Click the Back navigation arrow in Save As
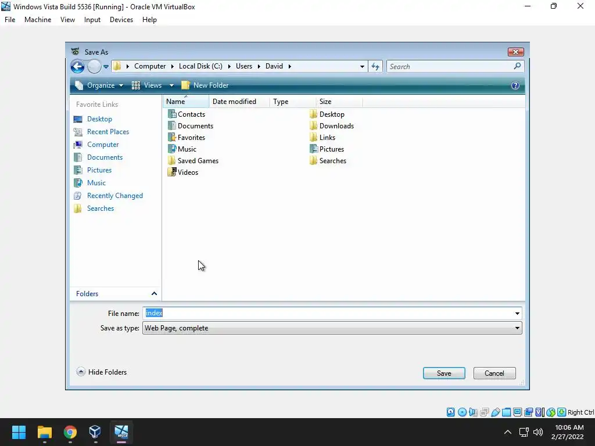 (x=77, y=66)
